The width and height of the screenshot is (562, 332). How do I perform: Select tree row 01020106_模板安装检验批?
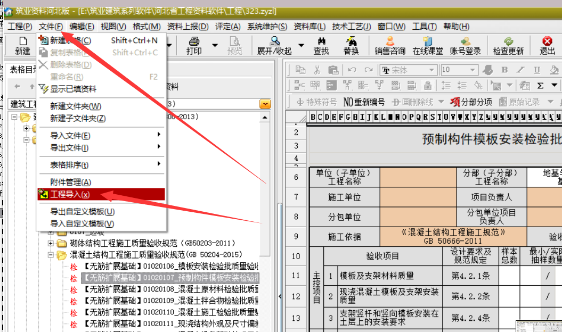[x=170, y=267]
